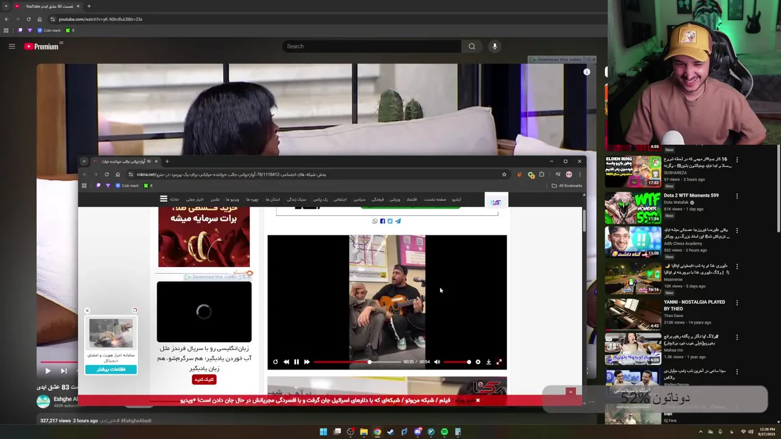The image size is (781, 439).
Task: Open YouTube tab's new tab button
Action: pos(88,6)
